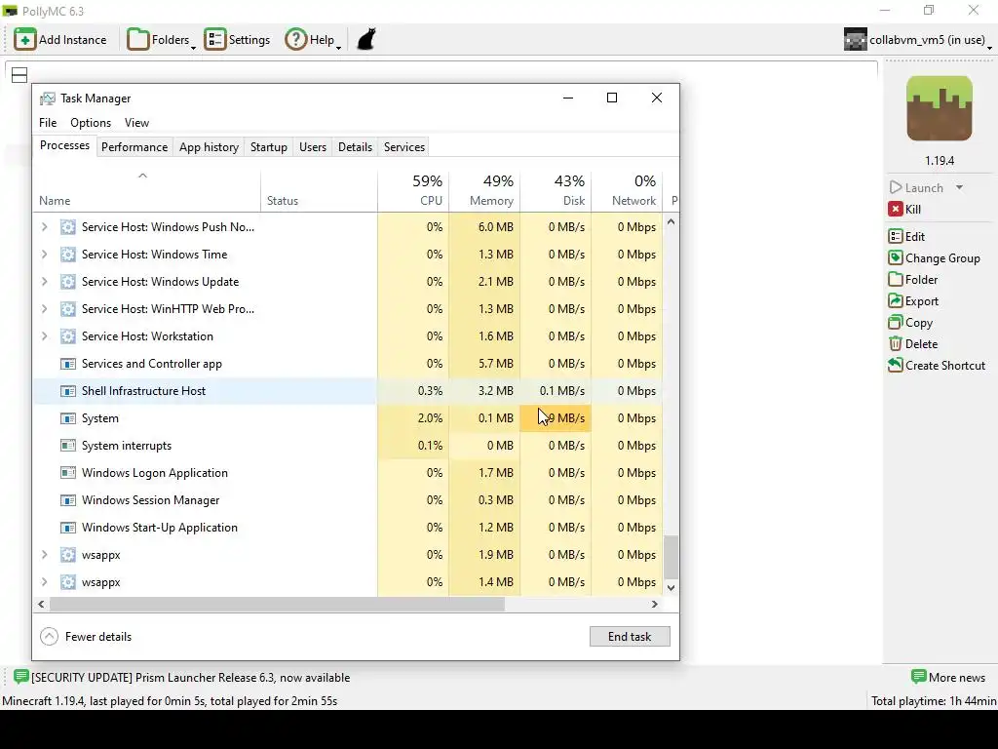
Task: Select the Minecraft 1.19.4 instance icon
Action: [940, 108]
